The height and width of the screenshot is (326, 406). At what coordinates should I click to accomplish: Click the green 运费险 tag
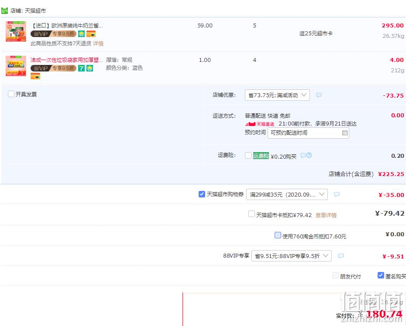point(261,156)
